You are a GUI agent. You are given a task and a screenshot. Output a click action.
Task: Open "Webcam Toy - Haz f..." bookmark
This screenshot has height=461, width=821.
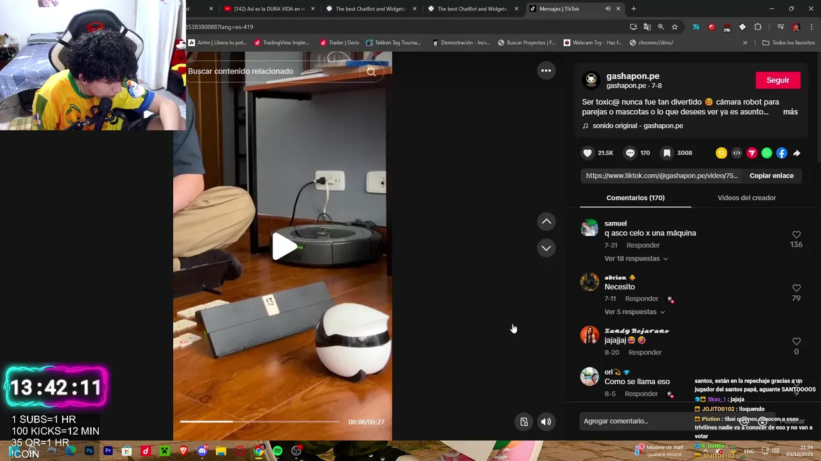coord(593,43)
